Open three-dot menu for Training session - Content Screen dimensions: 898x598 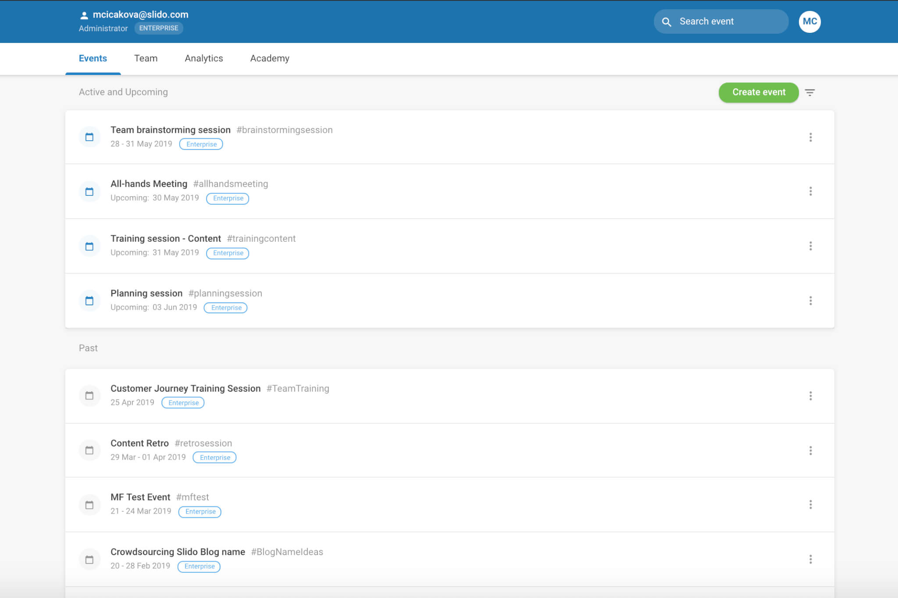[x=810, y=246]
